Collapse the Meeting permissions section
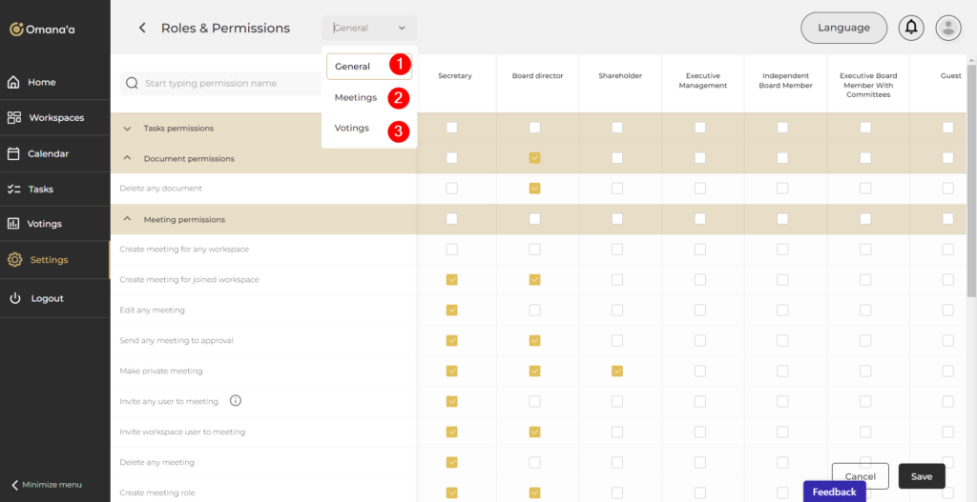This screenshot has height=502, width=977. 128,219
